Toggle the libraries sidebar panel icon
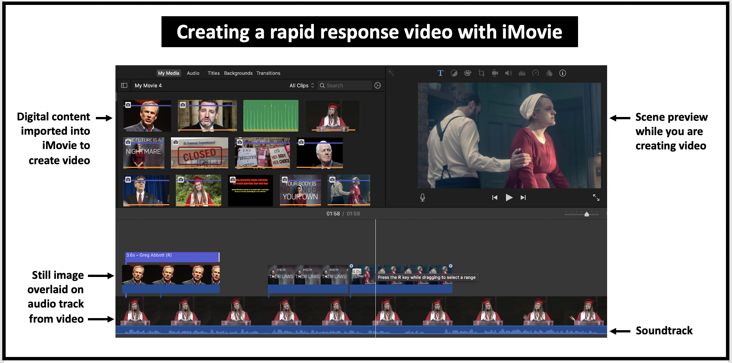732x363 pixels. pyautogui.click(x=124, y=86)
